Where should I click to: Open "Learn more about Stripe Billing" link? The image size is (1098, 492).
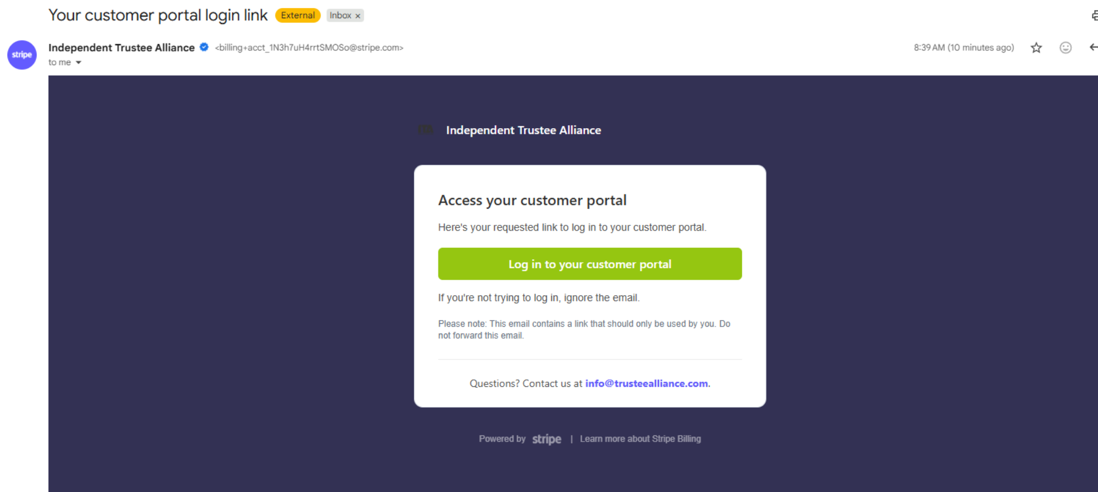[x=640, y=439]
